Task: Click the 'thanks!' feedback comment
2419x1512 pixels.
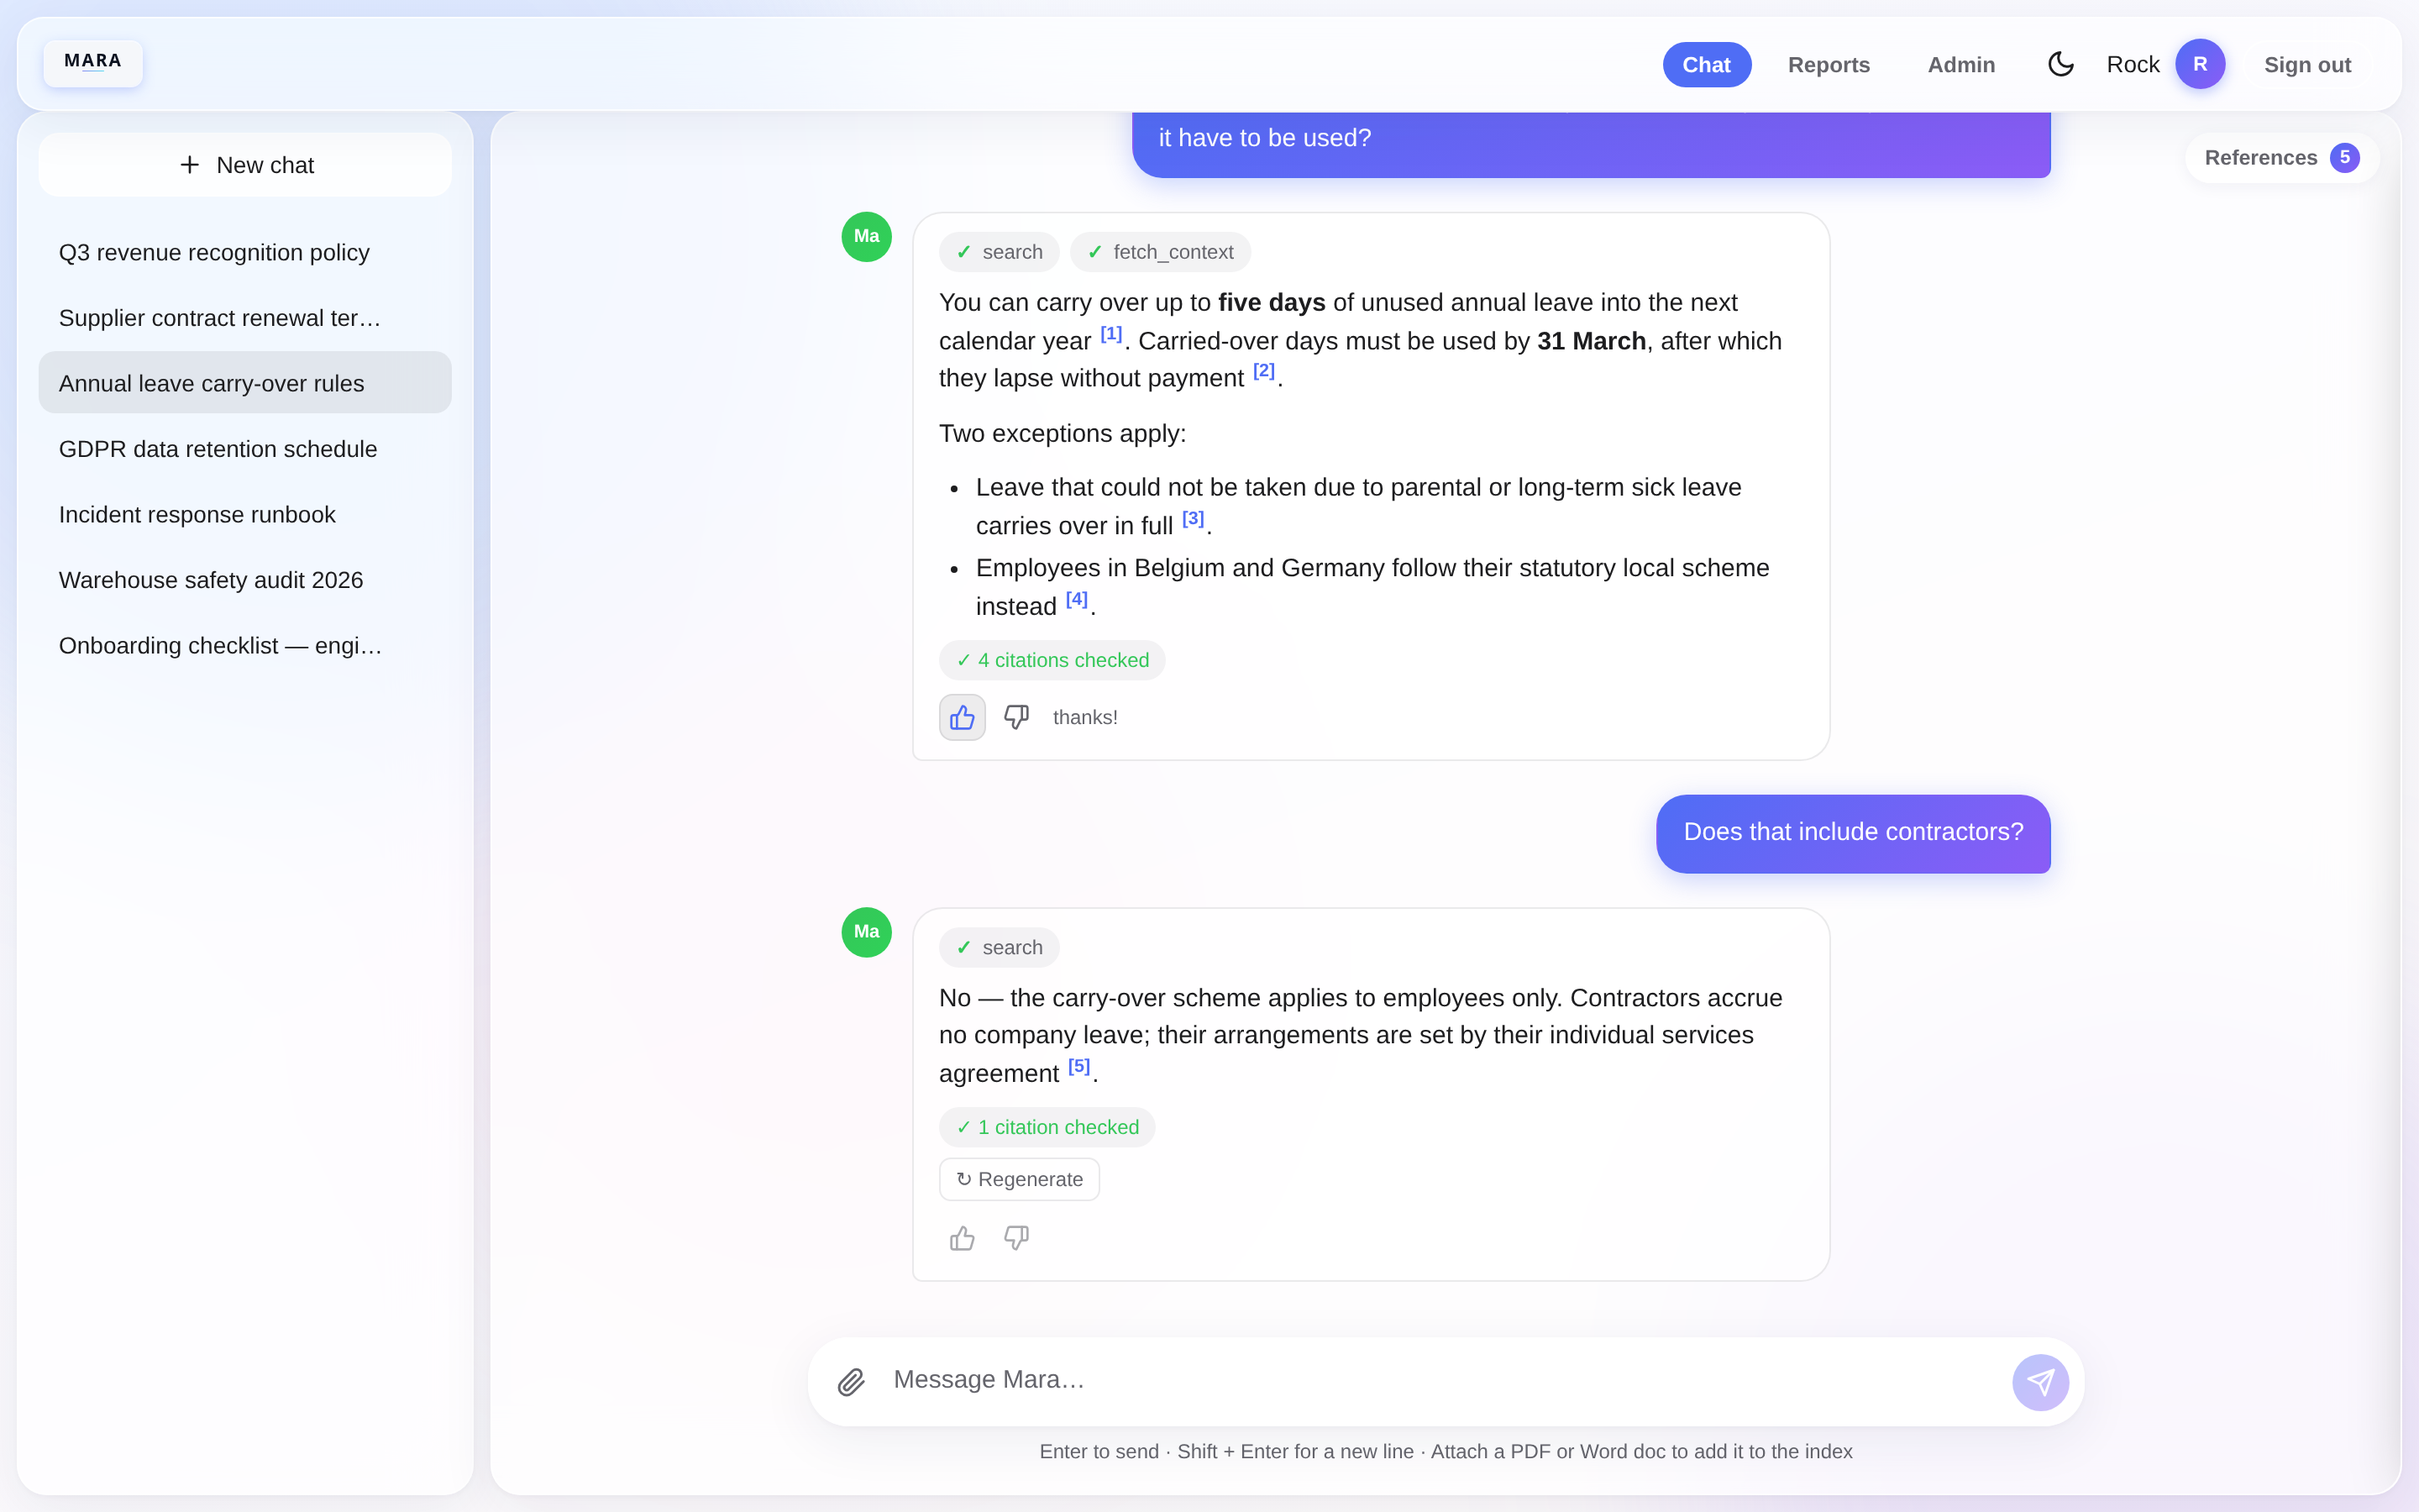Action: pyautogui.click(x=1084, y=717)
